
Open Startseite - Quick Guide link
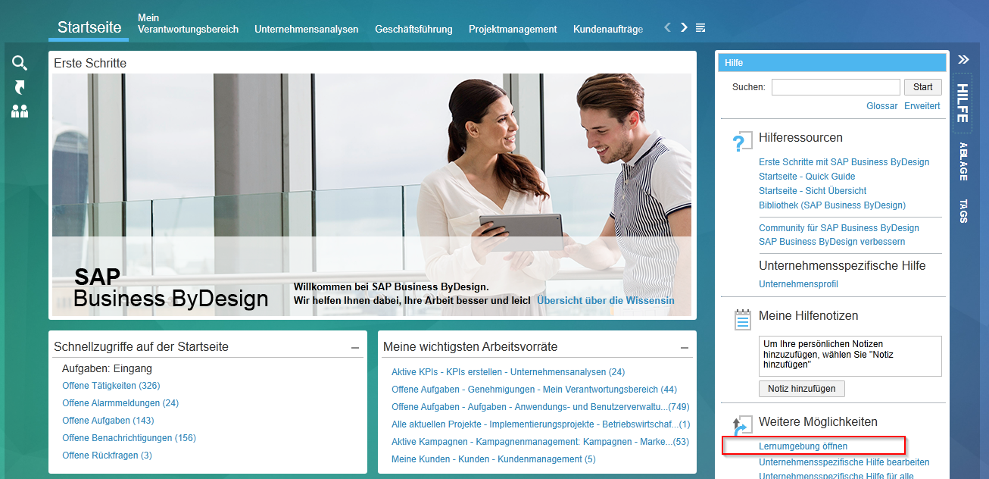[x=807, y=177]
